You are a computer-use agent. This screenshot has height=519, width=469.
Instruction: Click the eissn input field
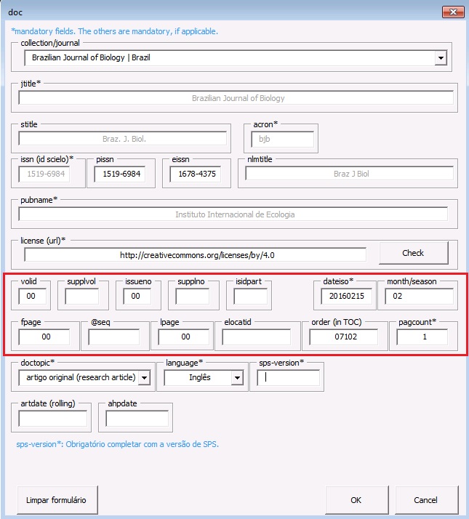coord(194,174)
